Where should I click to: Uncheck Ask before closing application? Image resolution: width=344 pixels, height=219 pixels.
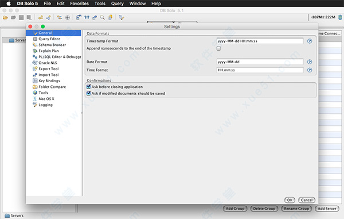click(x=89, y=87)
